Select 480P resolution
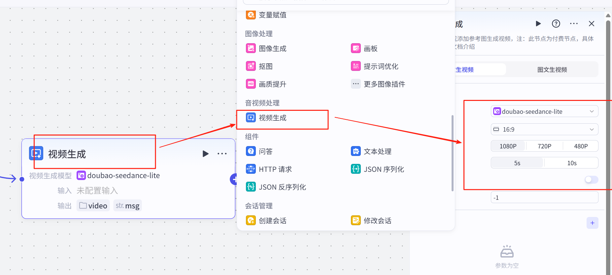The image size is (612, 275). pyautogui.click(x=581, y=146)
